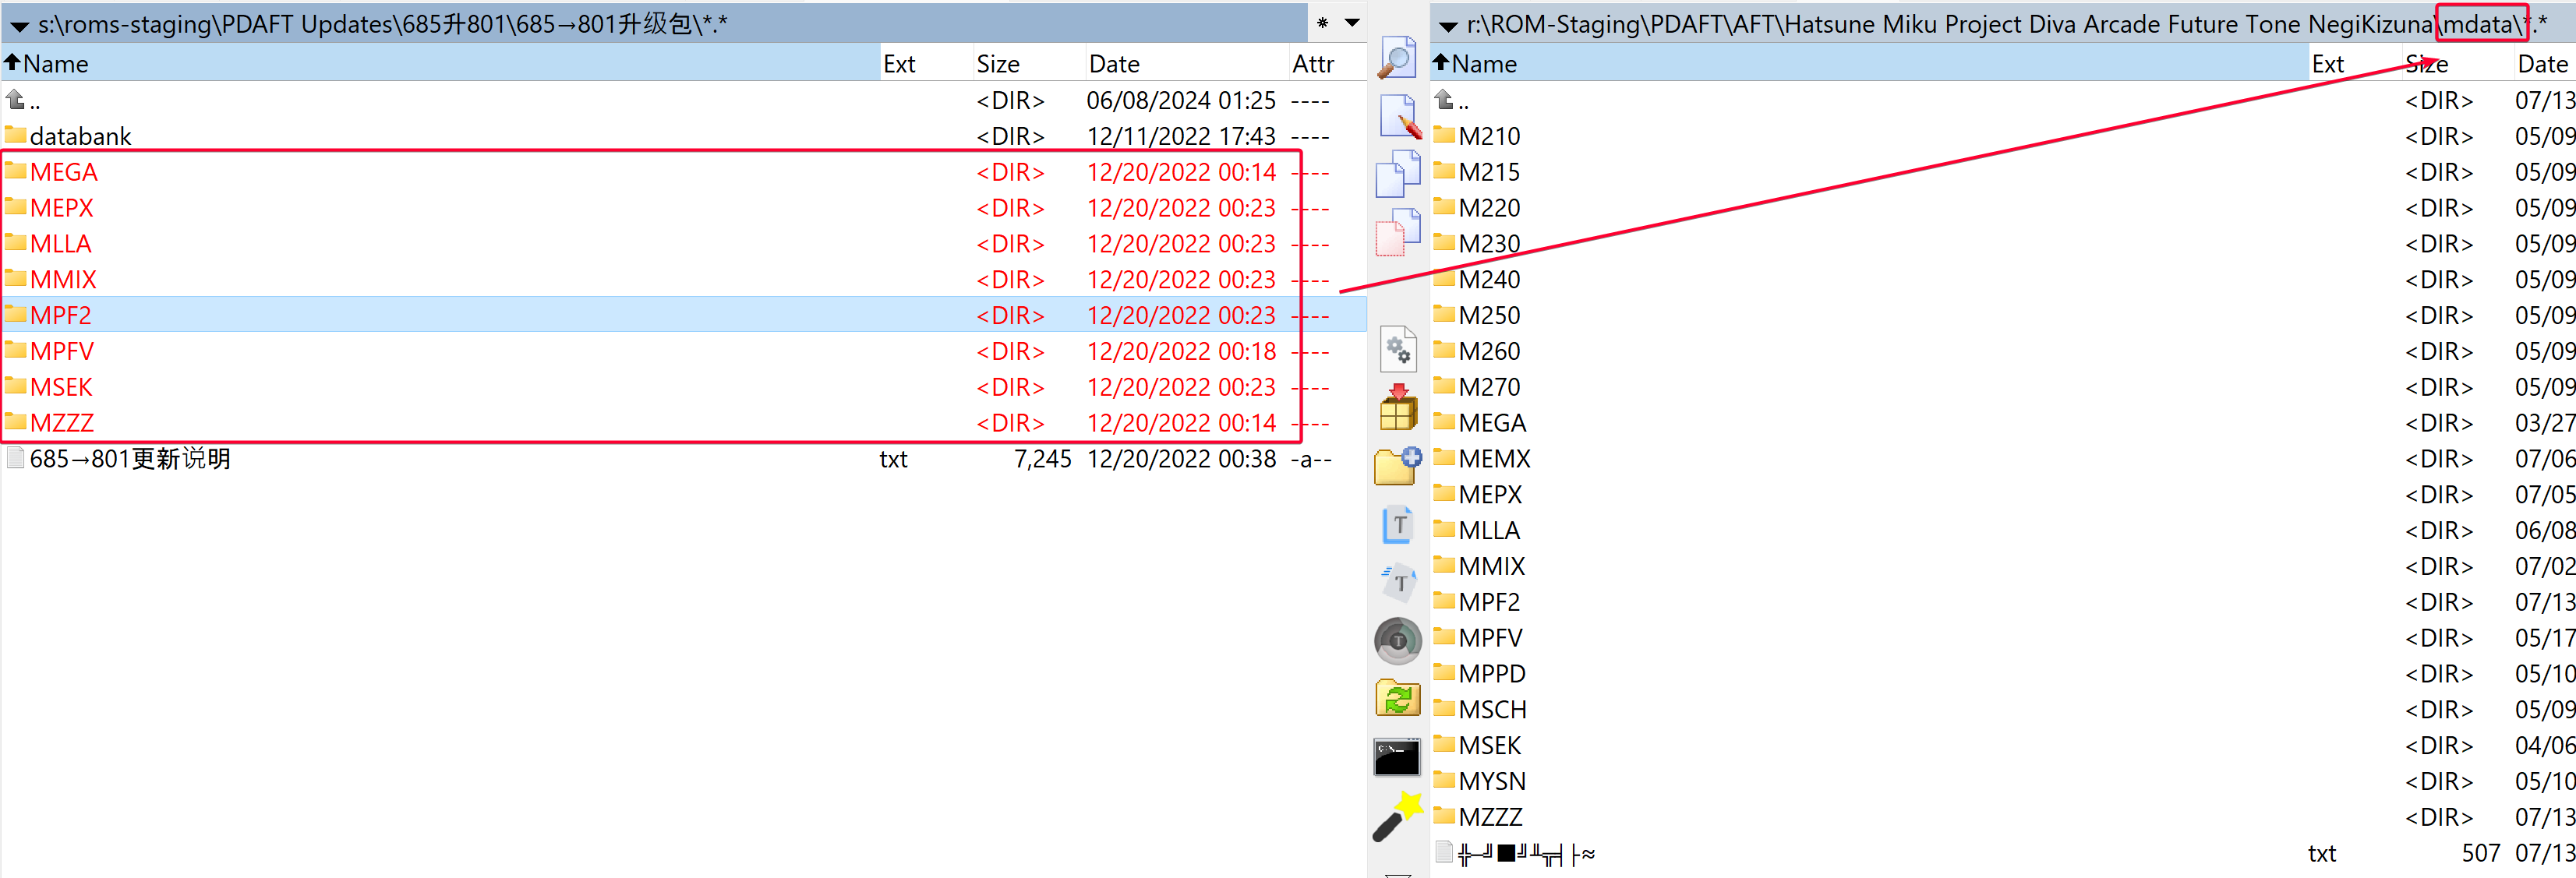Select the M220 folder in the right panel
Image resolution: width=2576 pixels, height=878 pixels.
pyautogui.click(x=2003, y=208)
